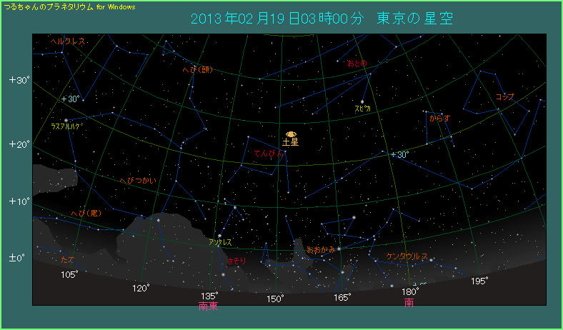Click the からす constellation label
This screenshot has height=330, width=563.
(440, 118)
